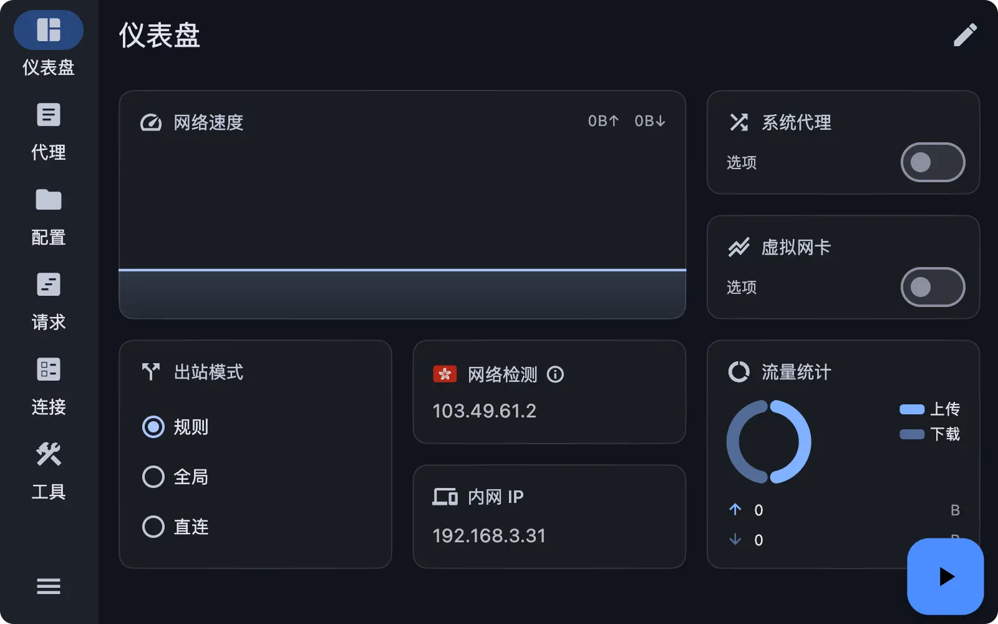Screen dimensions: 998x624
Task: Click the blue donut chart in 流量统计
Action: [x=770, y=441]
